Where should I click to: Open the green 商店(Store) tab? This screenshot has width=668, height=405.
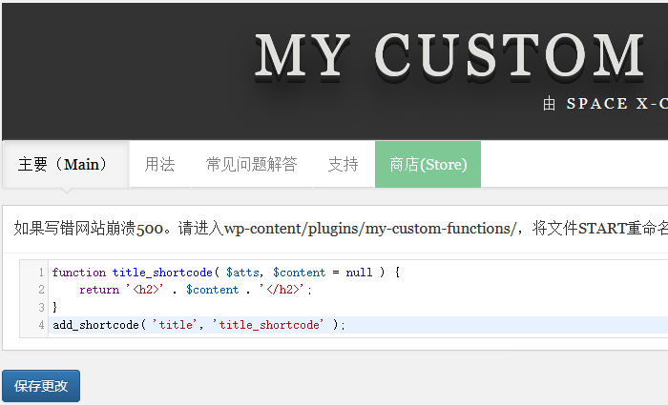tap(428, 164)
